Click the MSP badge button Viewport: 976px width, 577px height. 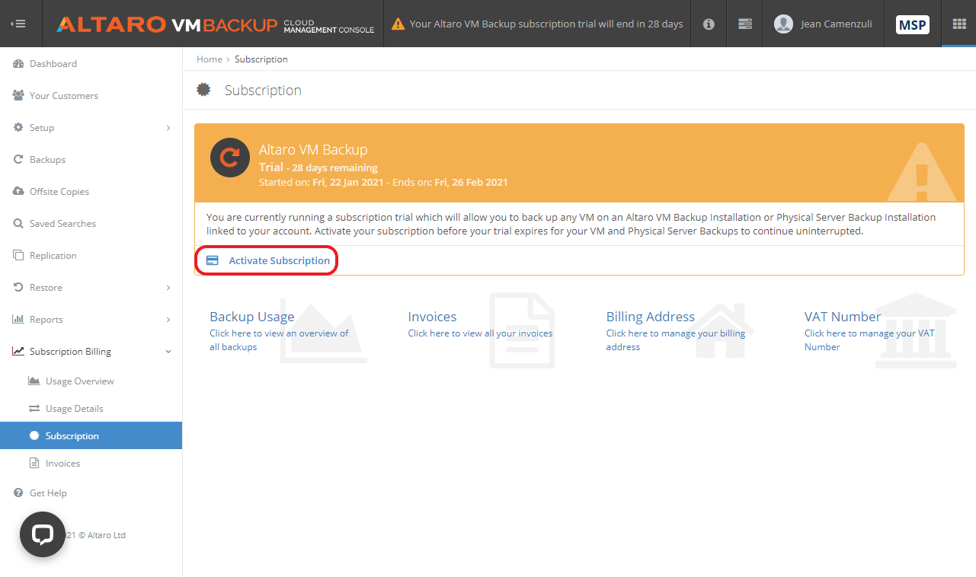[x=913, y=24]
